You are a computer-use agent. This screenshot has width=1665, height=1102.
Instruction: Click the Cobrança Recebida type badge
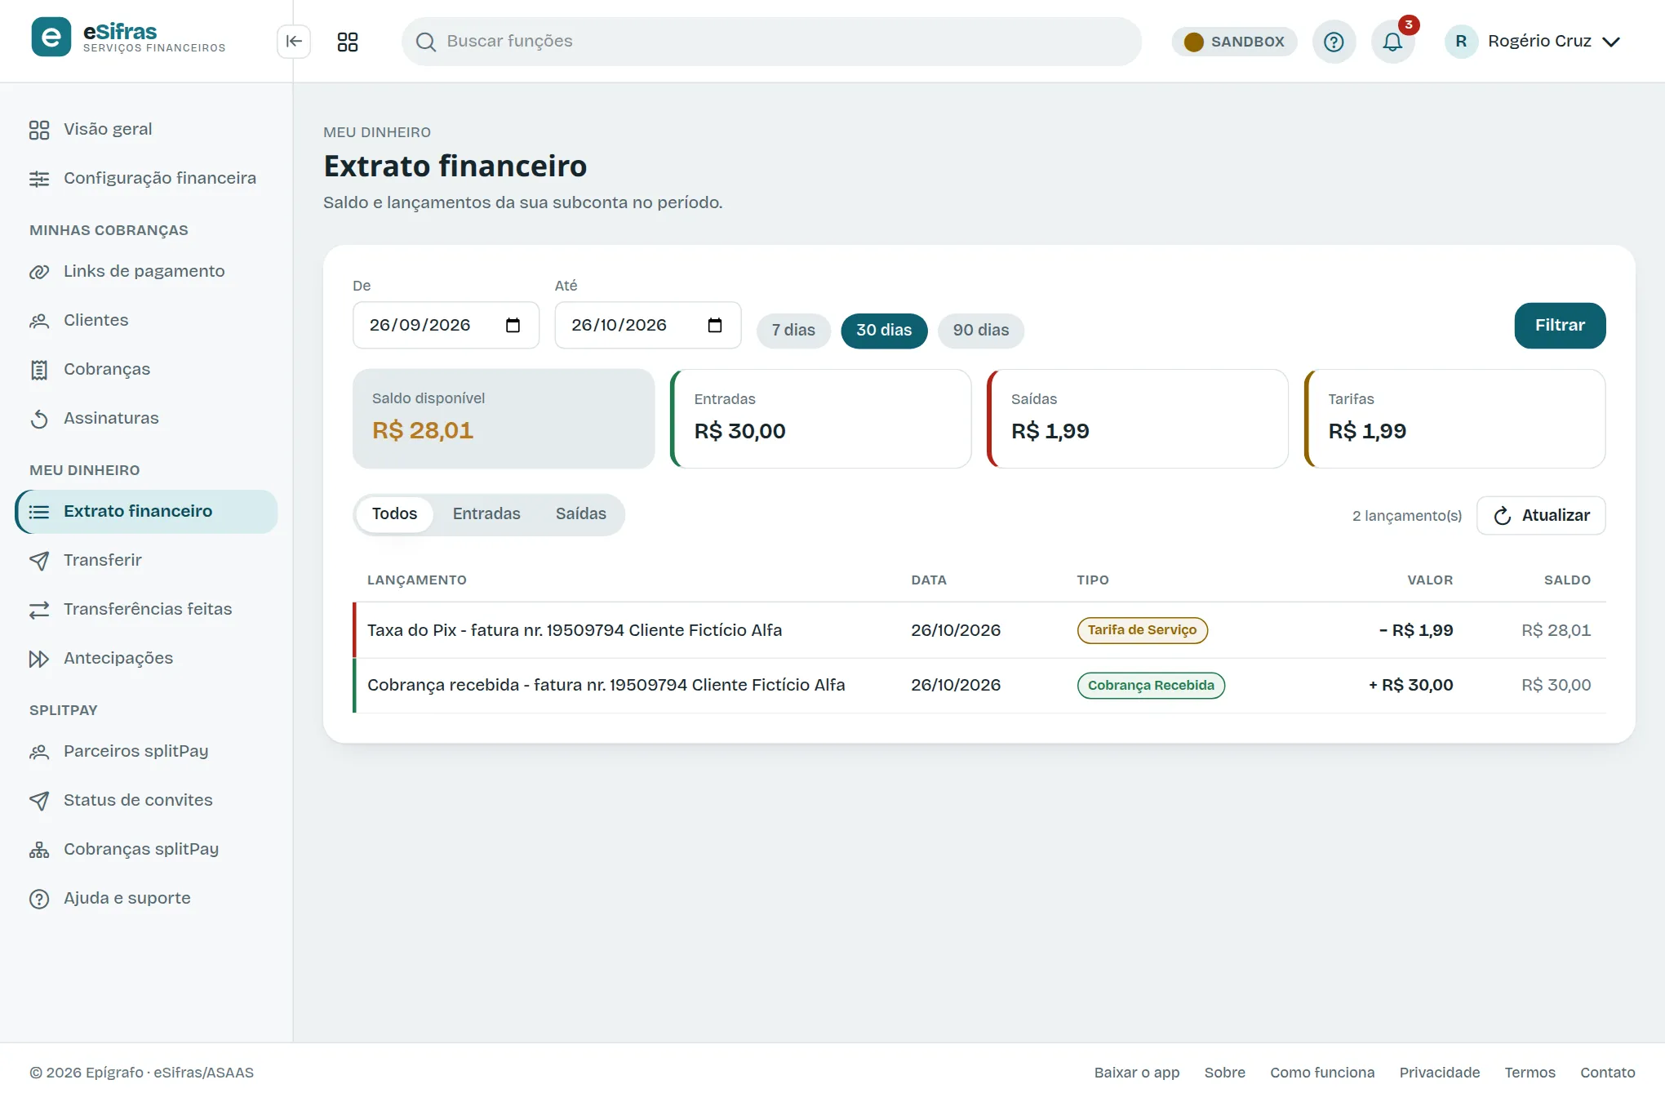[x=1151, y=686]
